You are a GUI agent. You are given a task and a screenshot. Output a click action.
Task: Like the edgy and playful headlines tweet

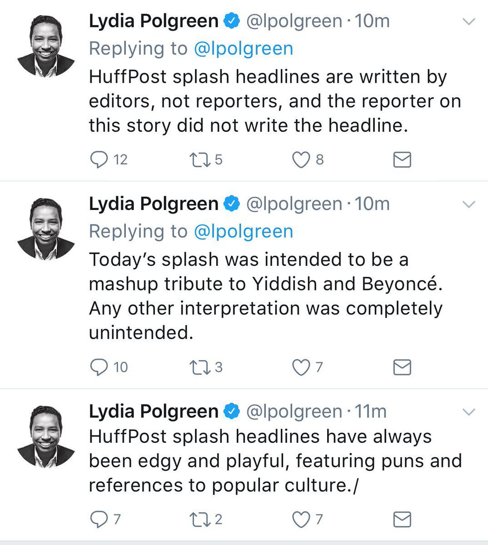301,520
